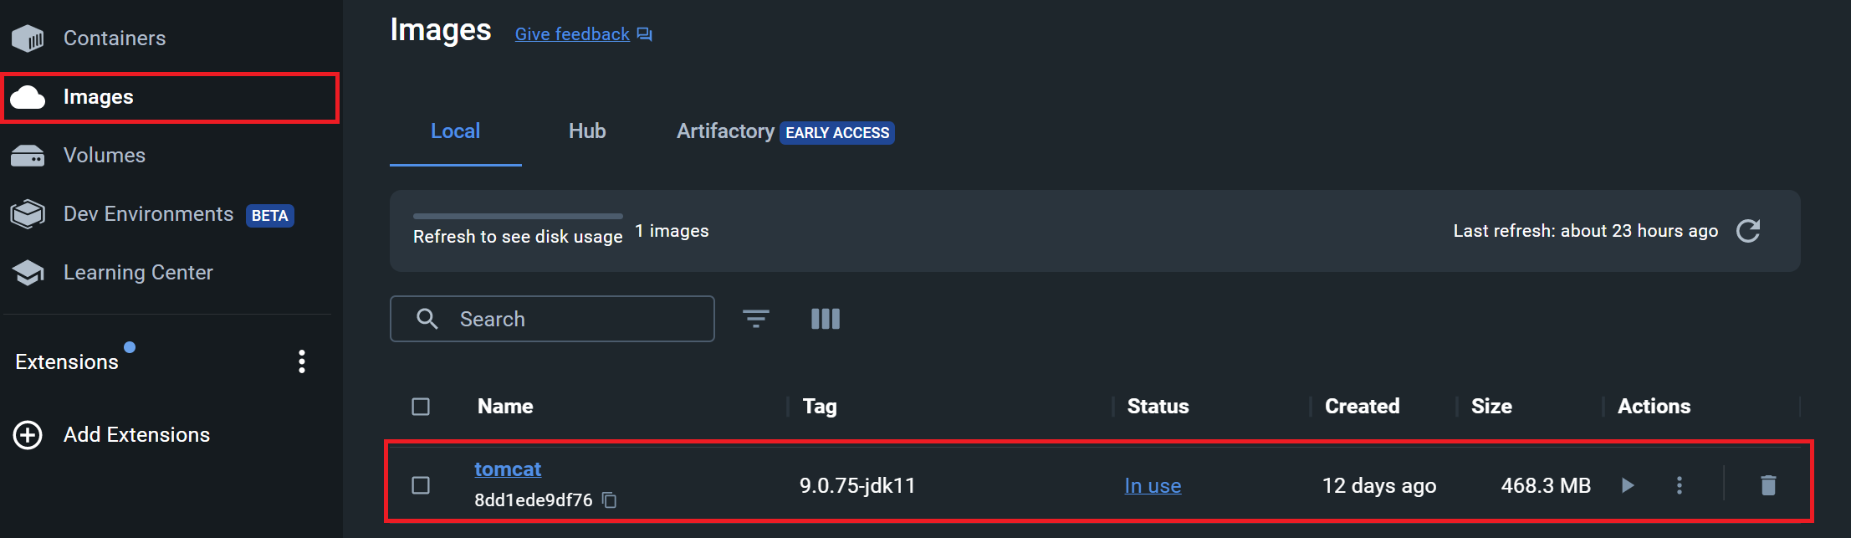Screen dimensions: 1851x538
Task: Open Extensions three-dot menu
Action: point(302,361)
